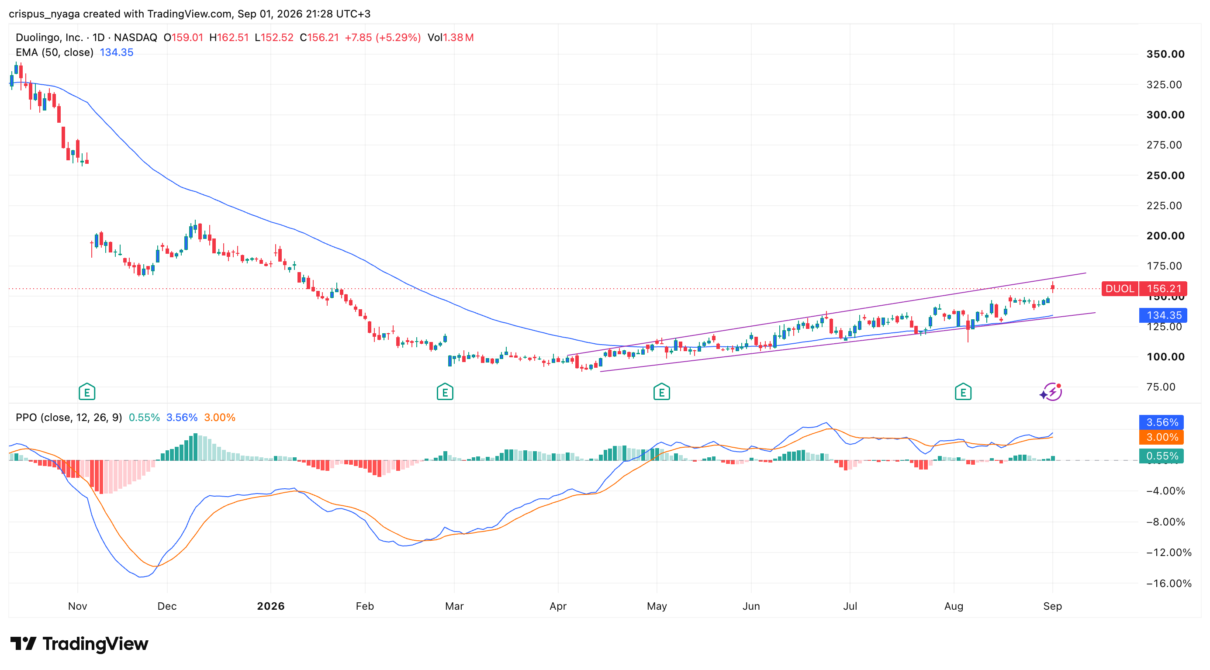1210x670 pixels.
Task: Click the −4.00% PPO axis label
Action: point(1165,490)
